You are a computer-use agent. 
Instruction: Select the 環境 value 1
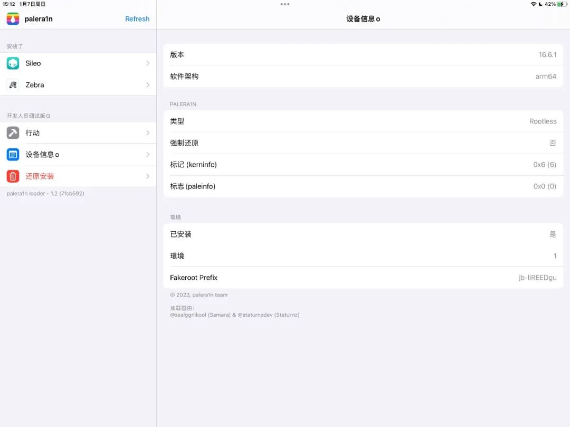click(x=555, y=256)
